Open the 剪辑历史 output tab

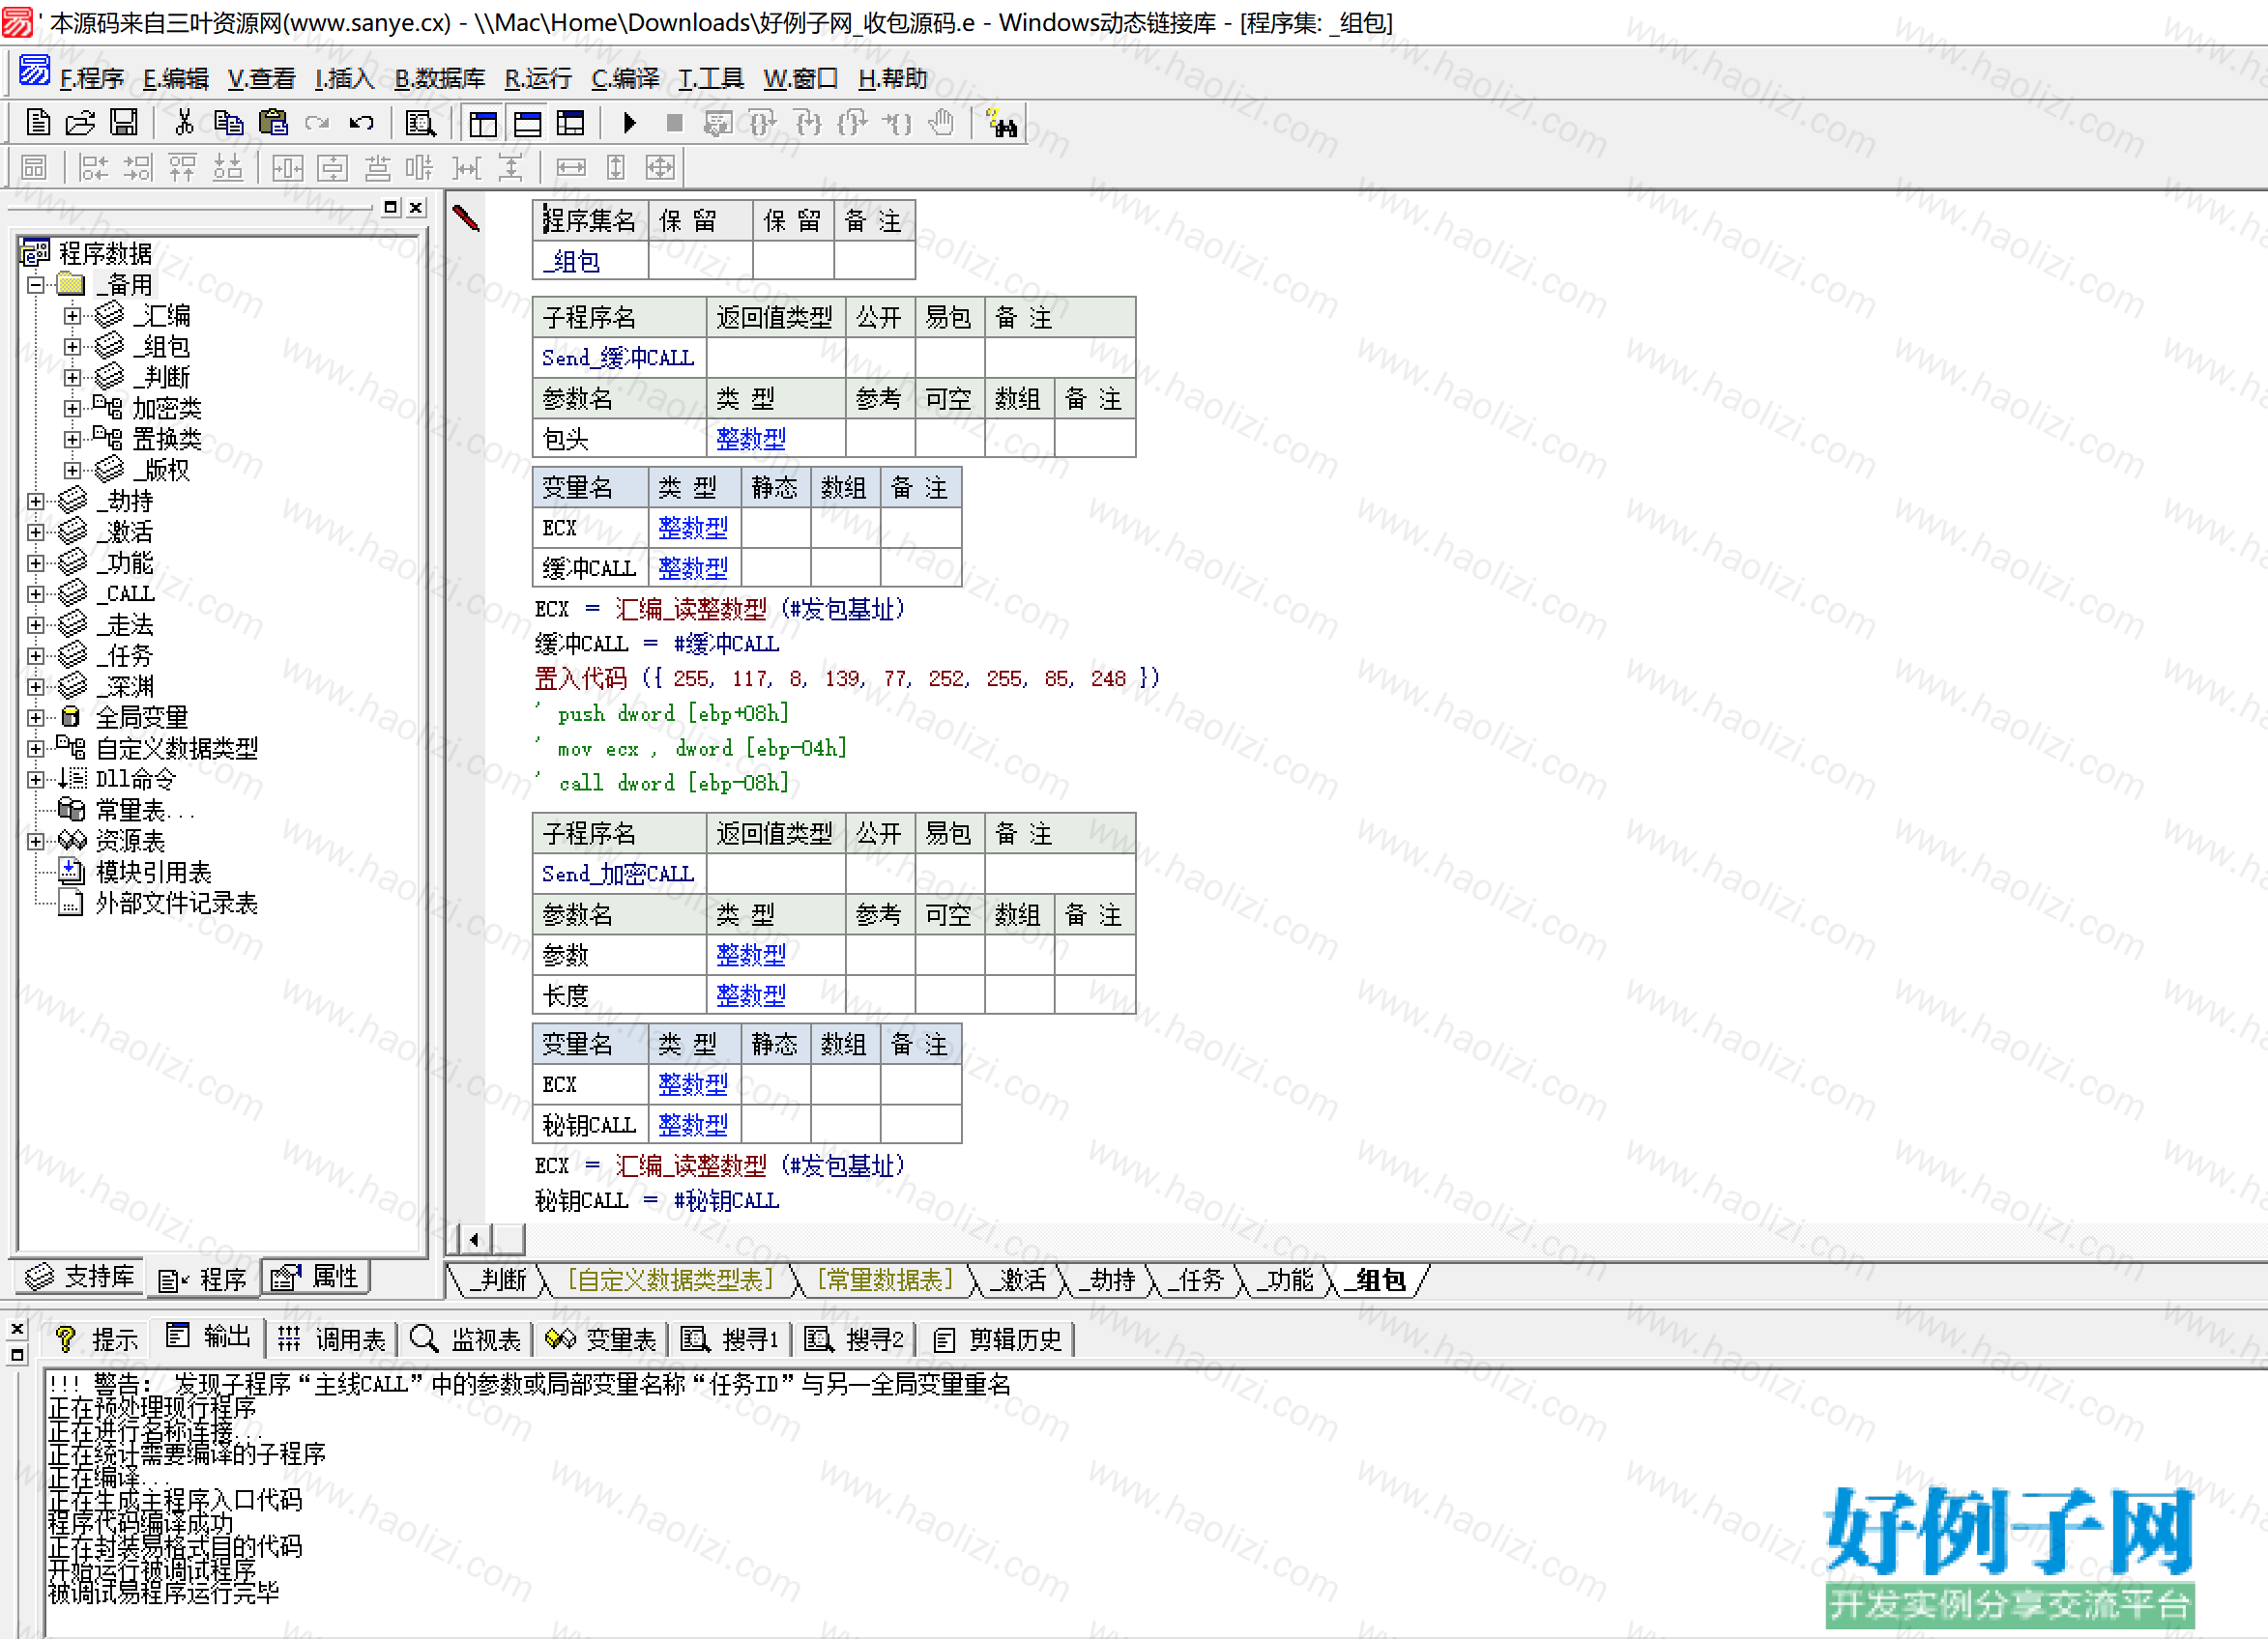(997, 1339)
